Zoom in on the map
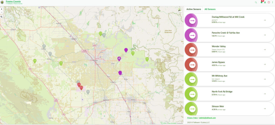The image size is (275, 125). (2, 9)
